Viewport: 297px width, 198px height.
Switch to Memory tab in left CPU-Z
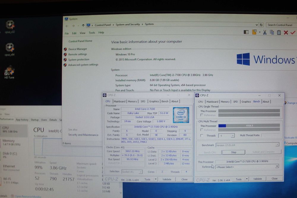[x=132, y=101]
